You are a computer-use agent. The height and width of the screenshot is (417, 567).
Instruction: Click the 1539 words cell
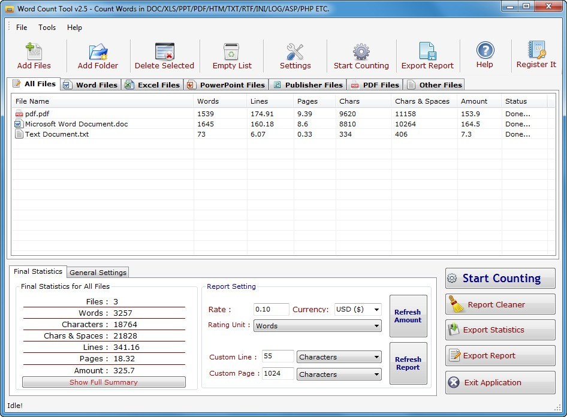pos(206,114)
